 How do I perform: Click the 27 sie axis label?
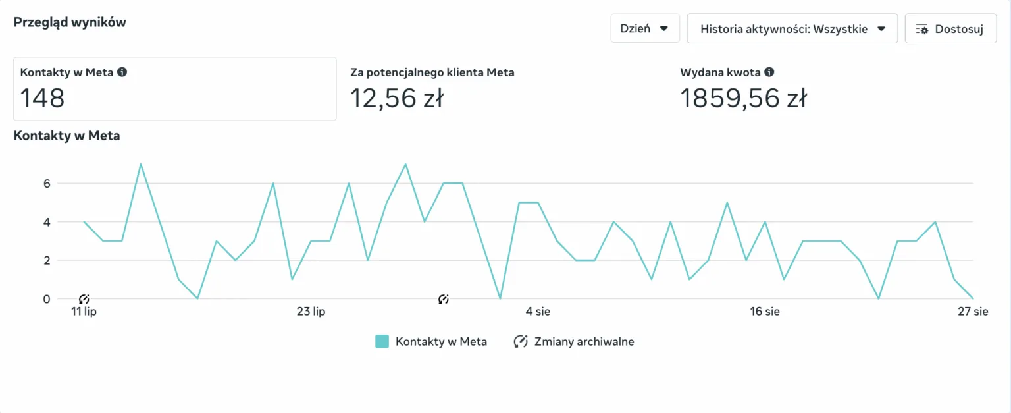pyautogui.click(x=973, y=312)
